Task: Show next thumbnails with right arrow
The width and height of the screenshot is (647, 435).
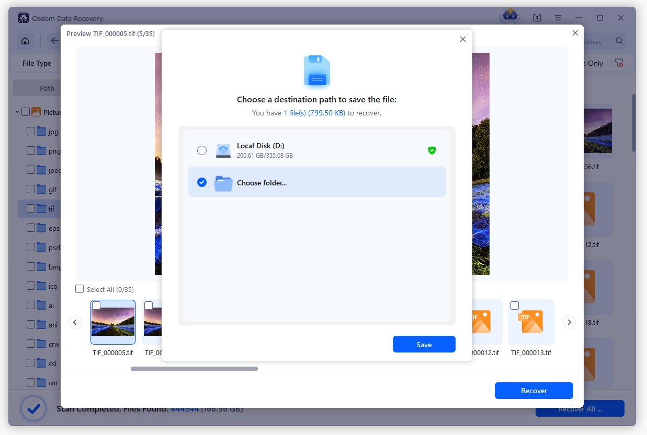Action: pyautogui.click(x=569, y=322)
